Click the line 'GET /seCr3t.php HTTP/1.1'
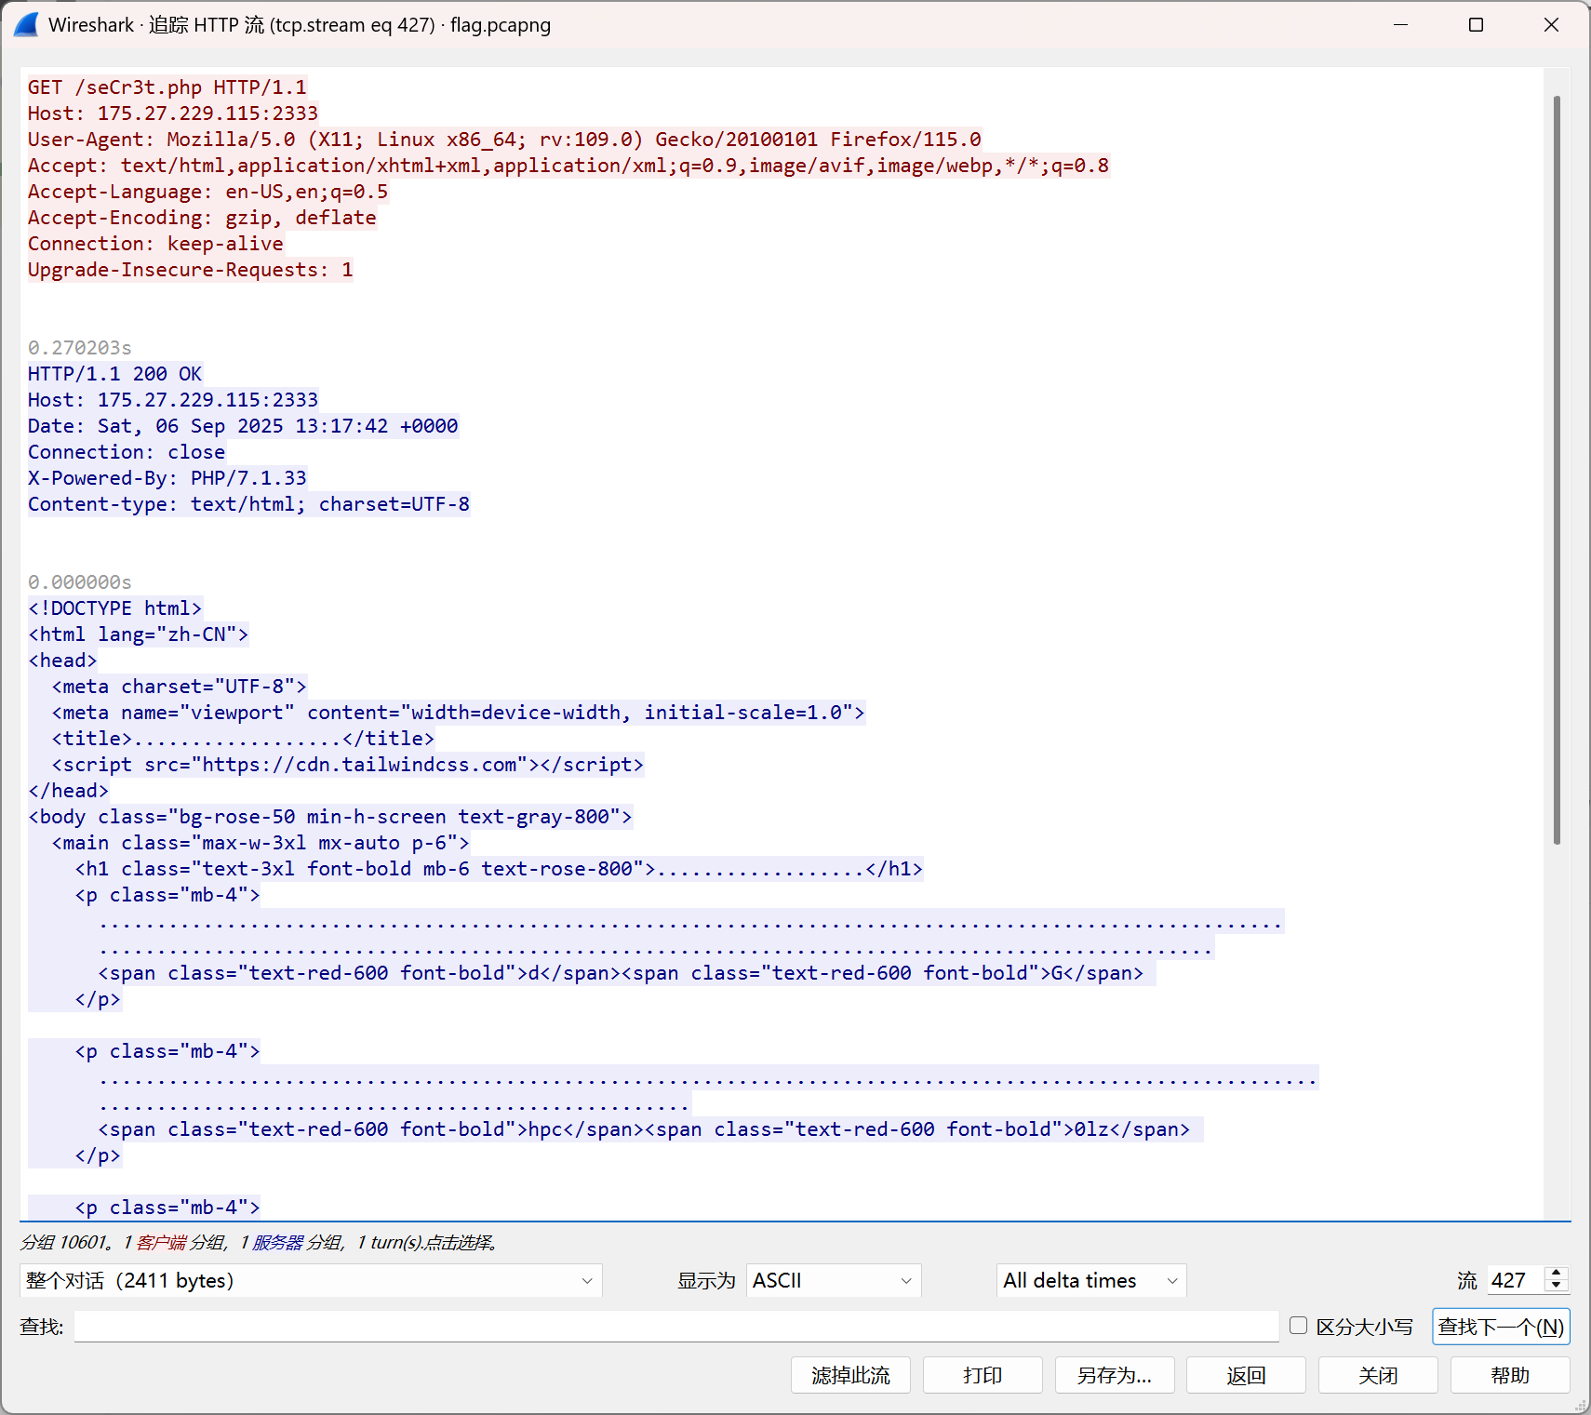This screenshot has width=1591, height=1415. 167,87
